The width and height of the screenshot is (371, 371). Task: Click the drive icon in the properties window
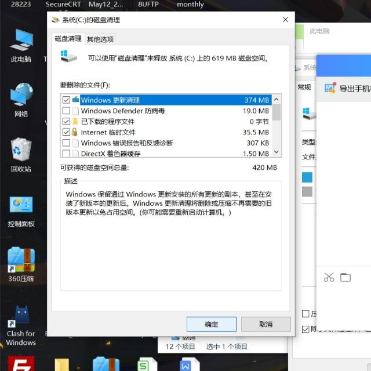[309, 114]
